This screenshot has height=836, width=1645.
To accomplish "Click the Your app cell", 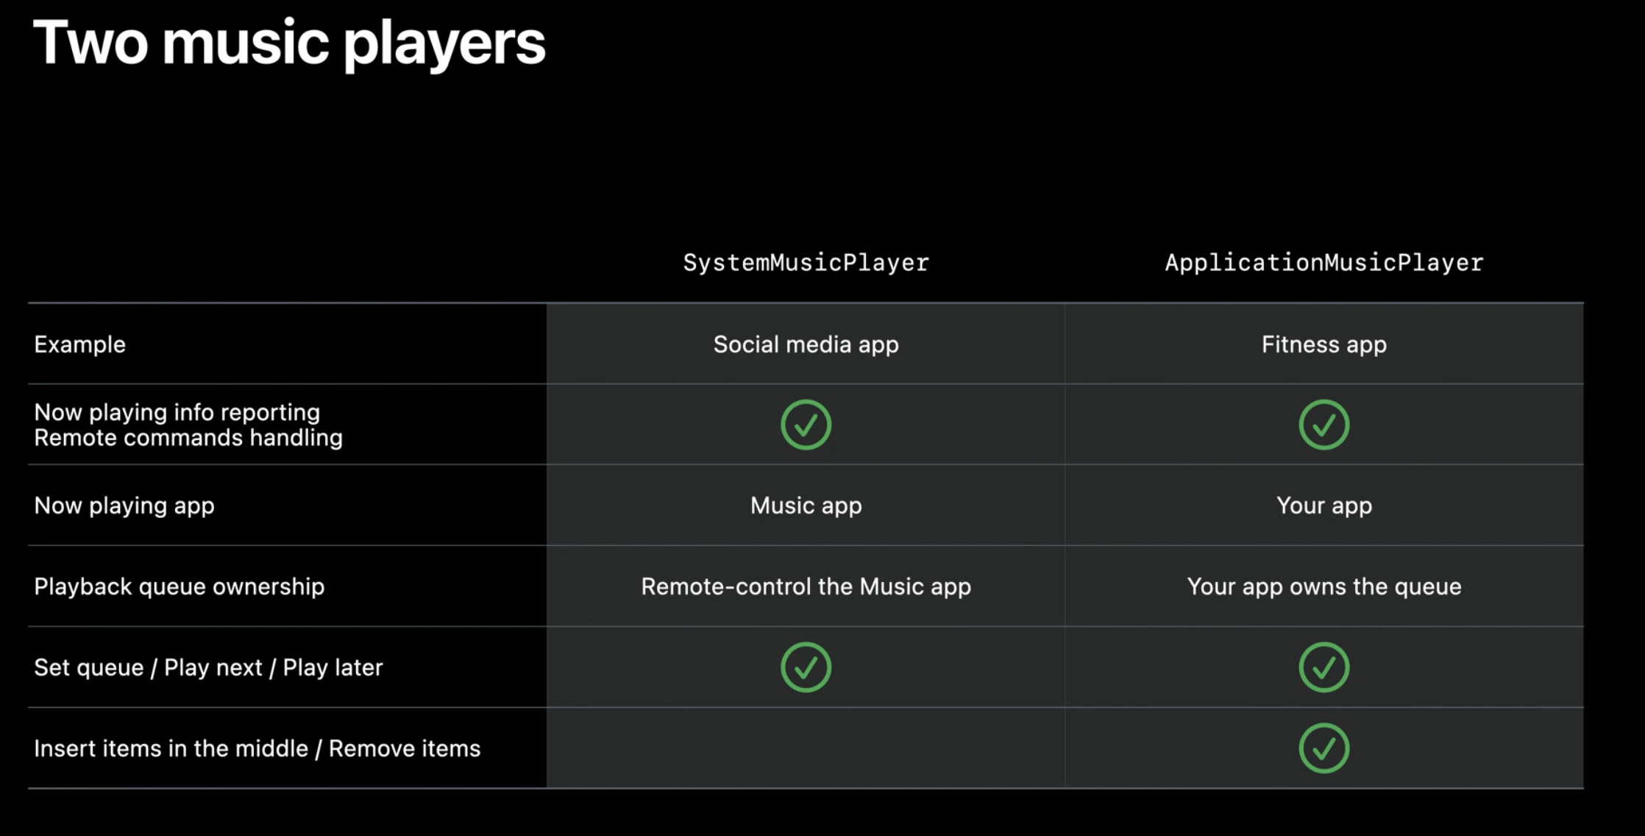I will (1324, 506).
